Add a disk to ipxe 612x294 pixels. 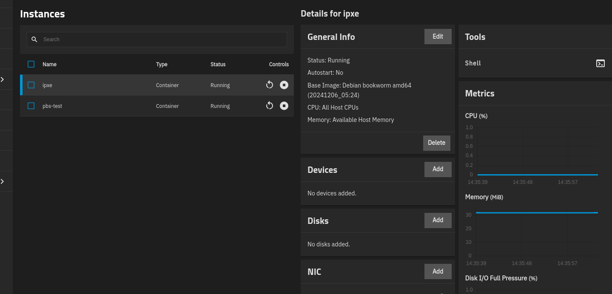(438, 220)
